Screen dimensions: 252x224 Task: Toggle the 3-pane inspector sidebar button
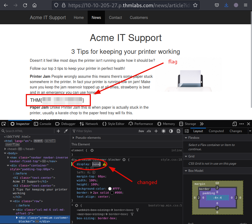(187, 131)
